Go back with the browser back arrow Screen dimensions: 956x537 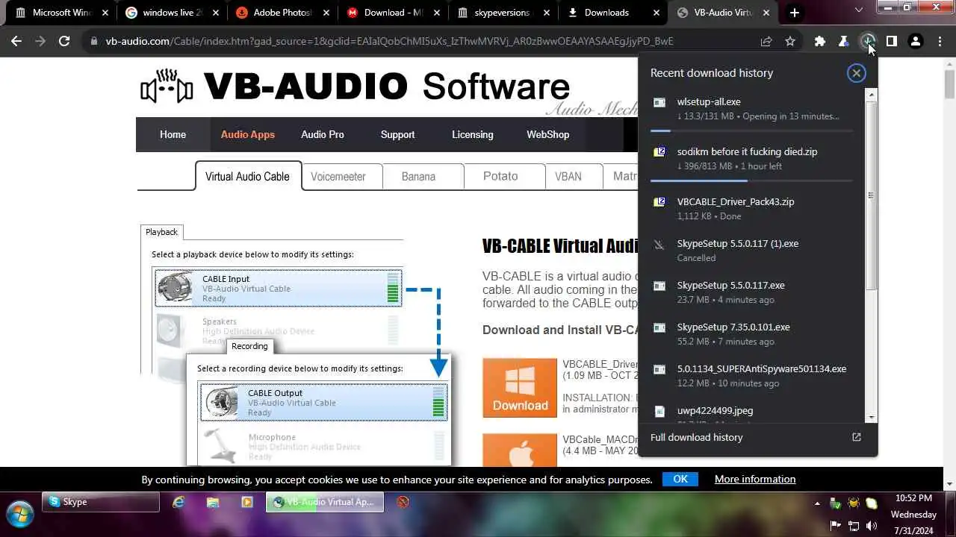point(16,42)
